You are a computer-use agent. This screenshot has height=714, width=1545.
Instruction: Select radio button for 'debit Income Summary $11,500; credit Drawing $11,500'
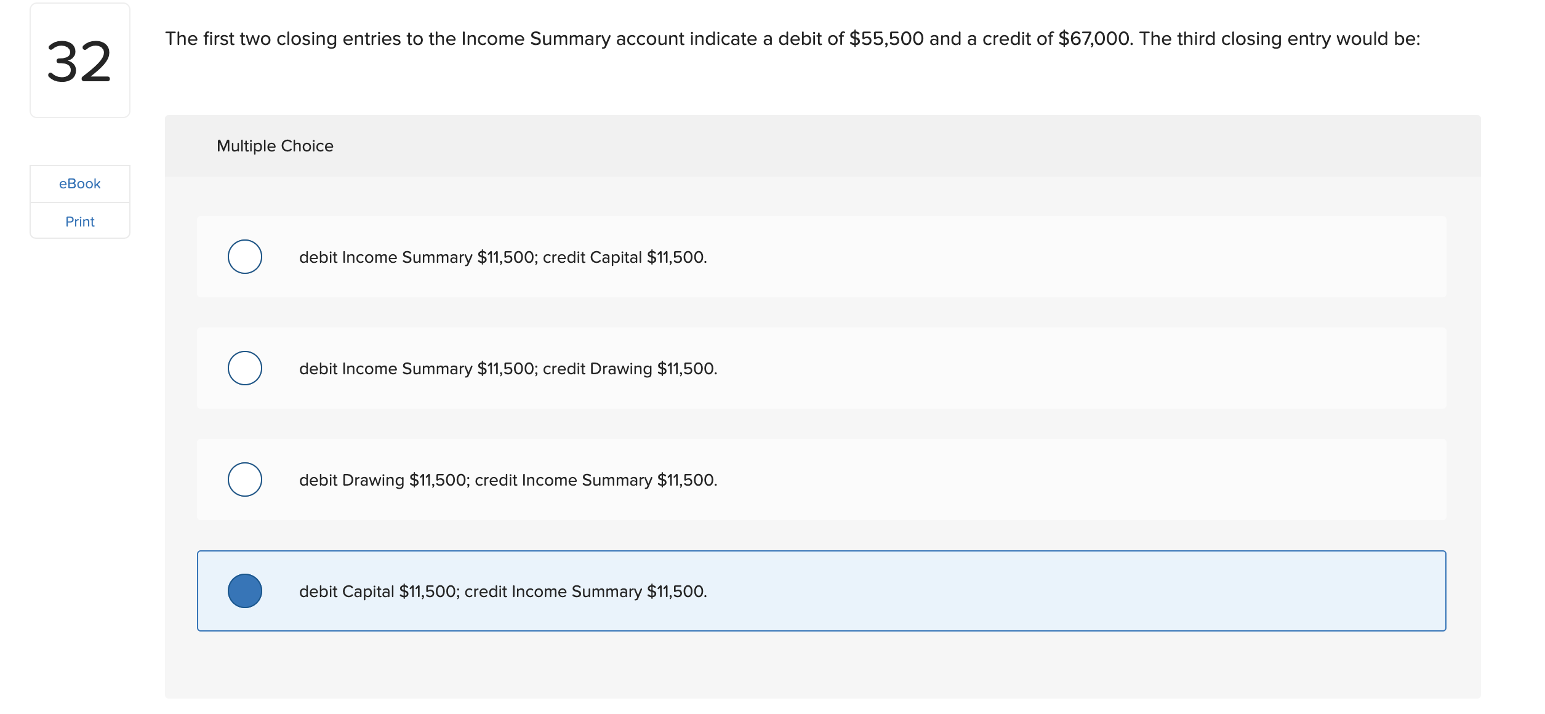[x=244, y=368]
